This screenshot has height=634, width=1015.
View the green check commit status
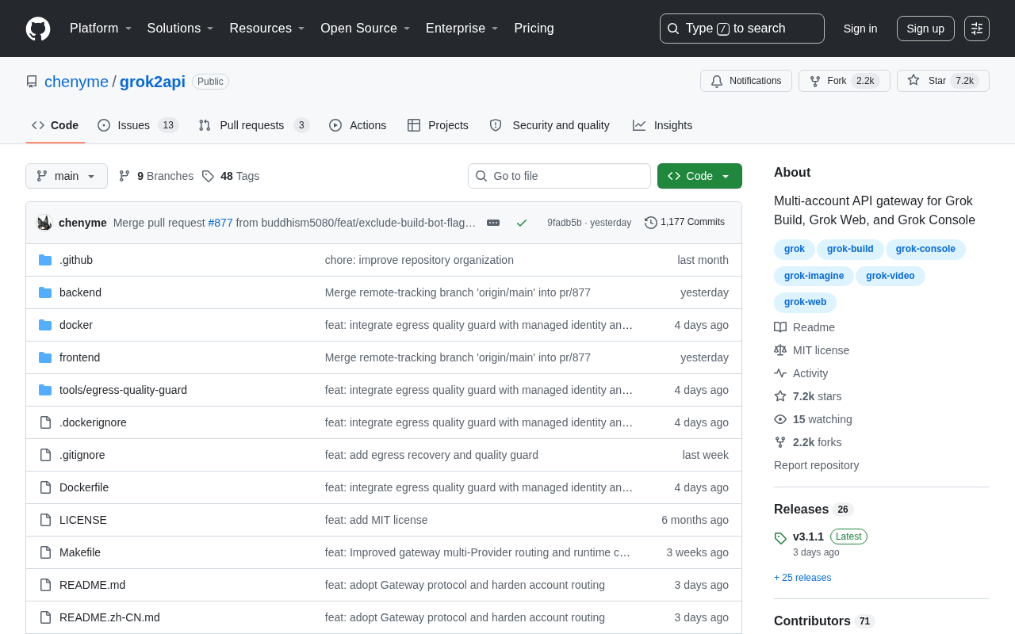(x=522, y=223)
